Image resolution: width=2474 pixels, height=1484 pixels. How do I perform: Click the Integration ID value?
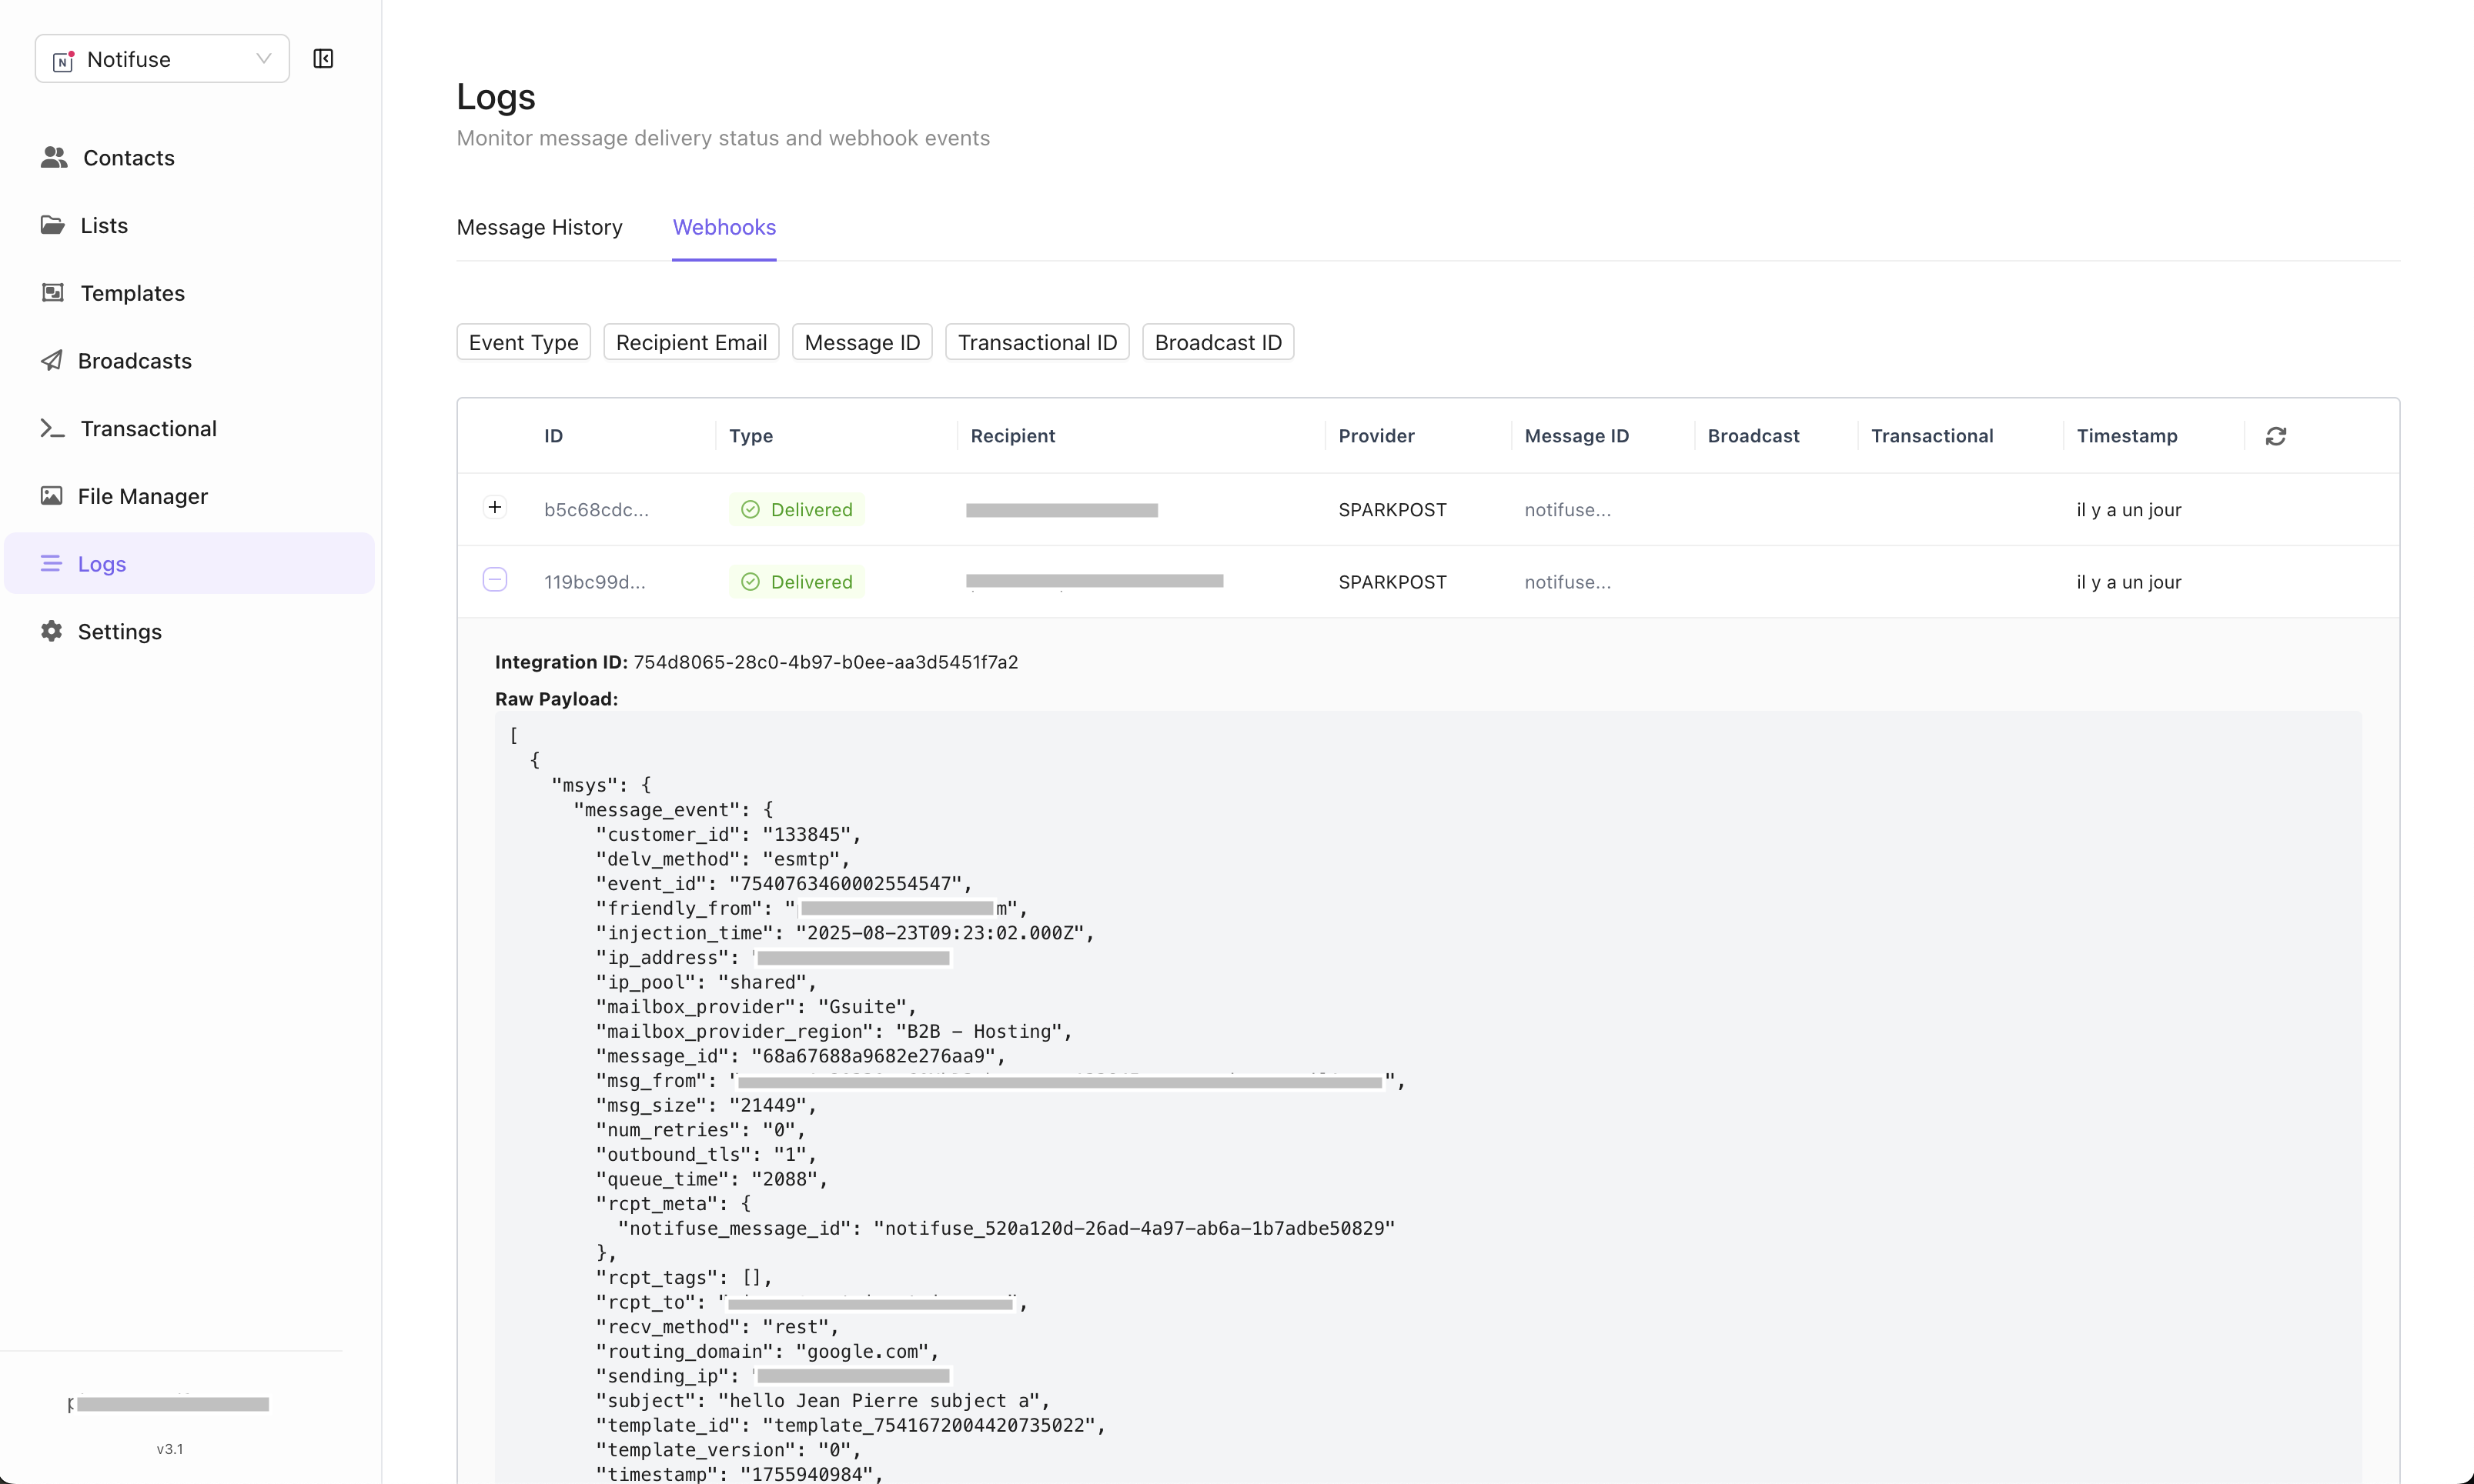(825, 662)
